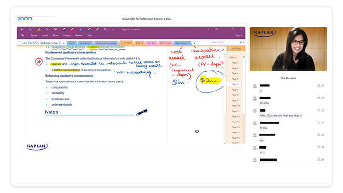Viewport: 343px width, 193px height.
Task: Select the green pen tool
Action: (89, 30)
